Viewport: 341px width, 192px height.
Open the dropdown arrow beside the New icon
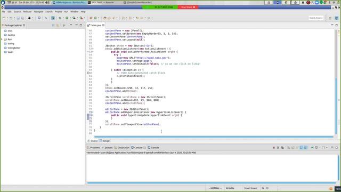[x=7, y=18]
